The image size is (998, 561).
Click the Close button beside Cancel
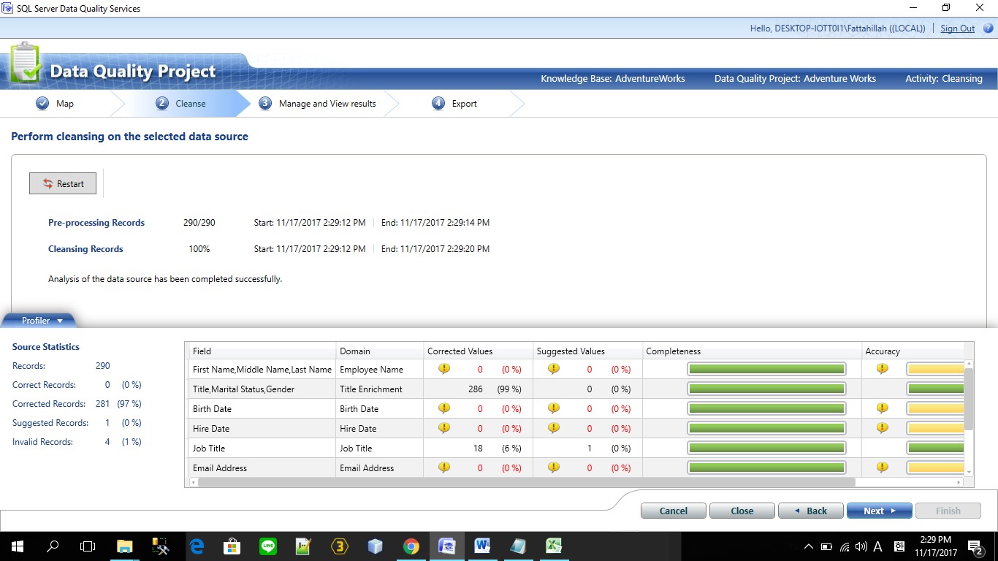(x=742, y=511)
